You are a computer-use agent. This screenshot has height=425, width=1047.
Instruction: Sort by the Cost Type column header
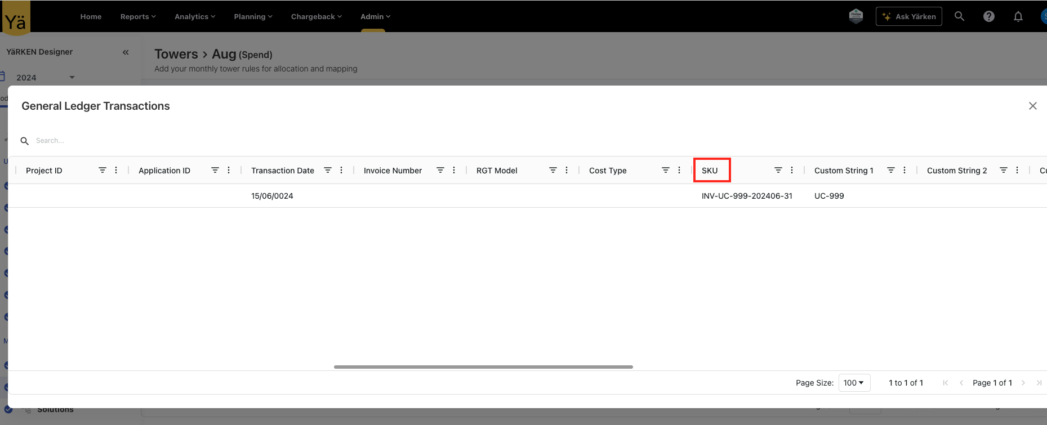point(608,171)
